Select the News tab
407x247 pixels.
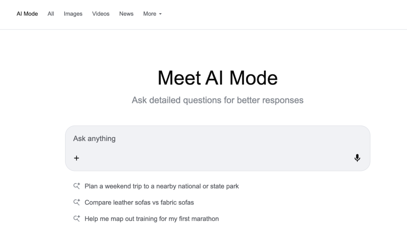coord(126,14)
